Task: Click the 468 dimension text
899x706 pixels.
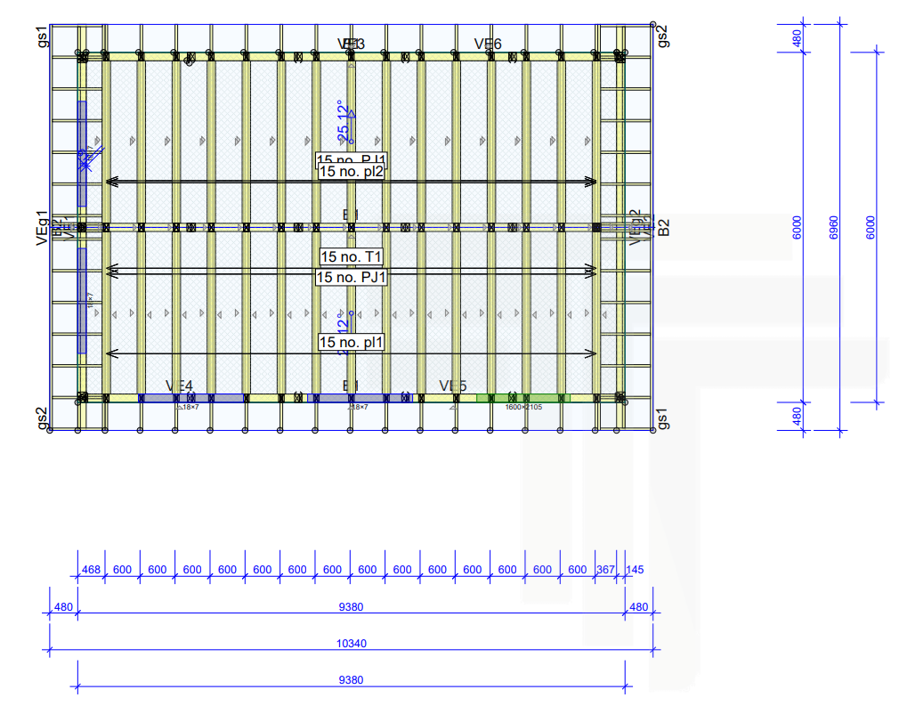Action: click(x=90, y=570)
